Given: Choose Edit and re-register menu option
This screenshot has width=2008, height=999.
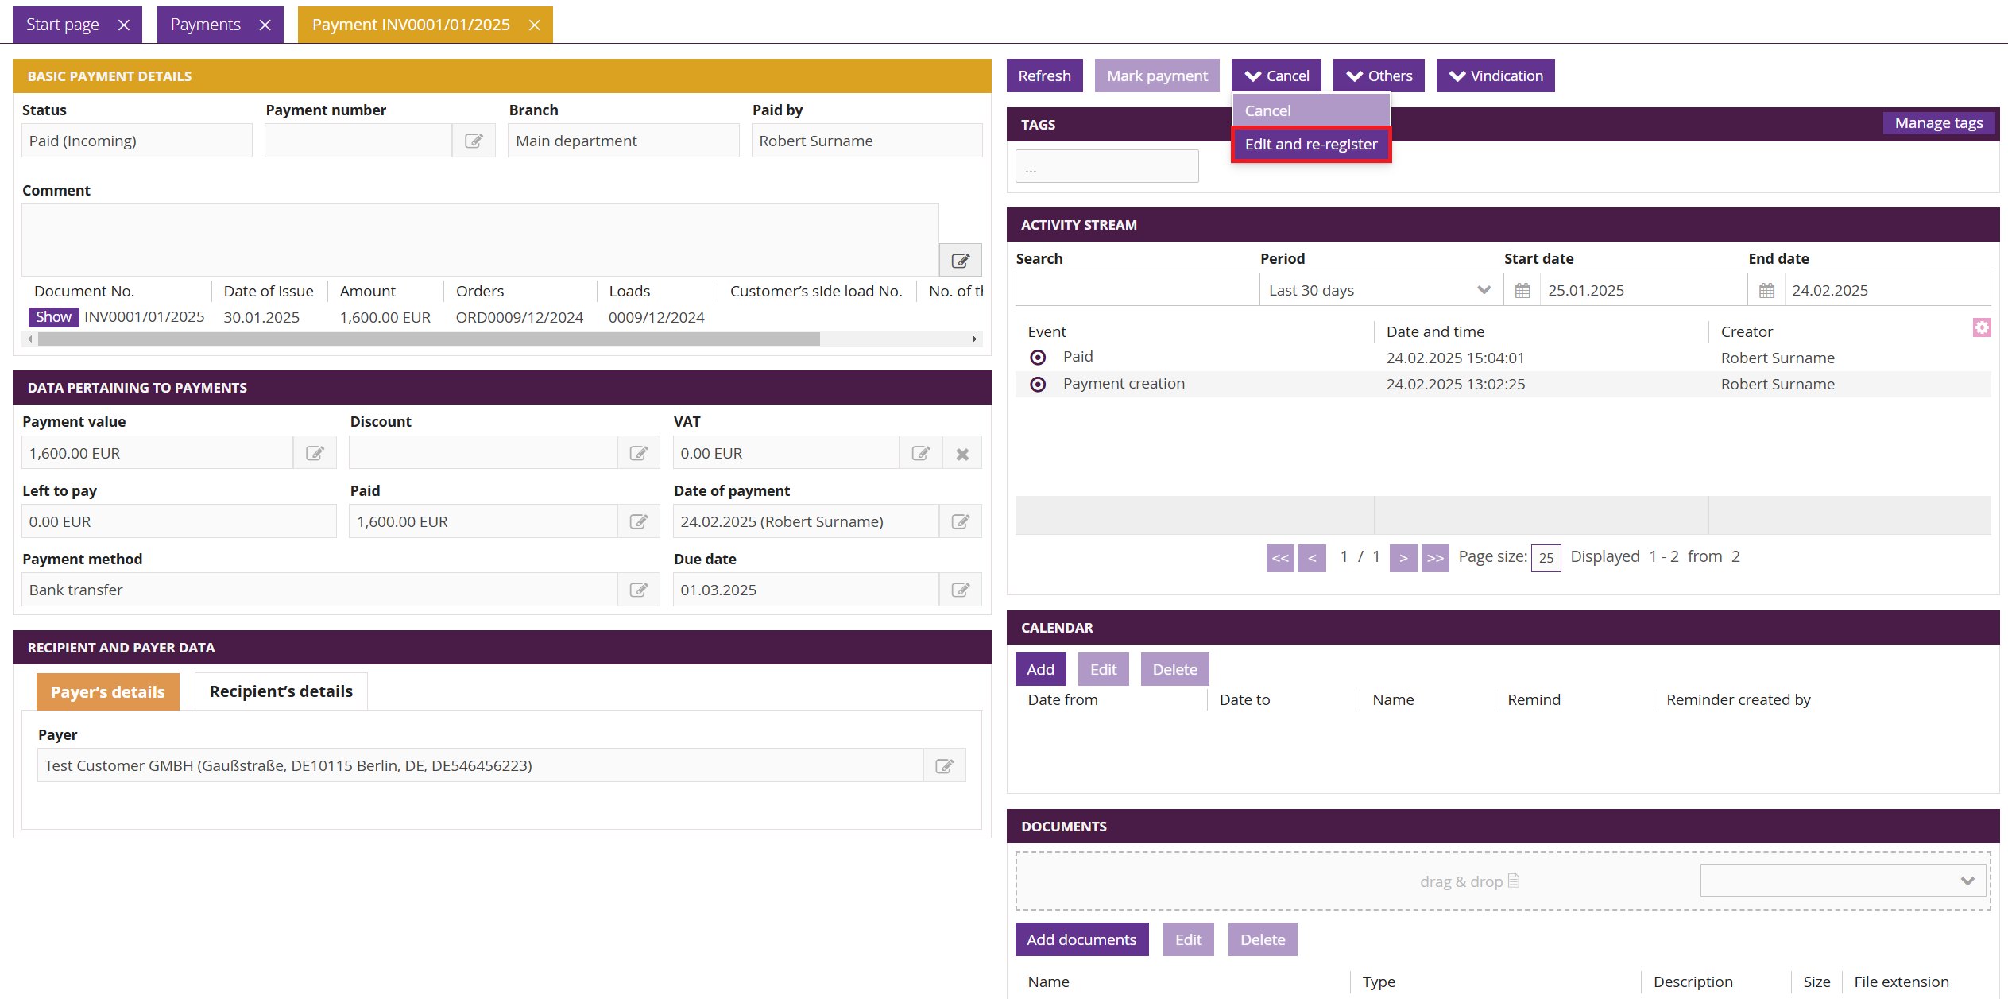Looking at the screenshot, I should pos(1310,145).
